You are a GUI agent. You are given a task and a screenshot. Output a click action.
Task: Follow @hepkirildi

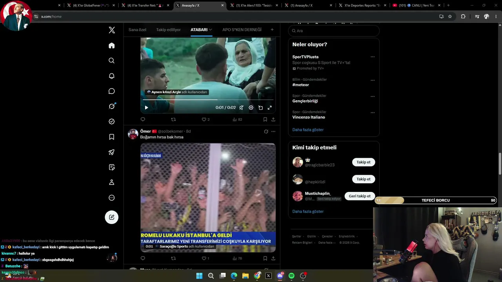pos(364,179)
